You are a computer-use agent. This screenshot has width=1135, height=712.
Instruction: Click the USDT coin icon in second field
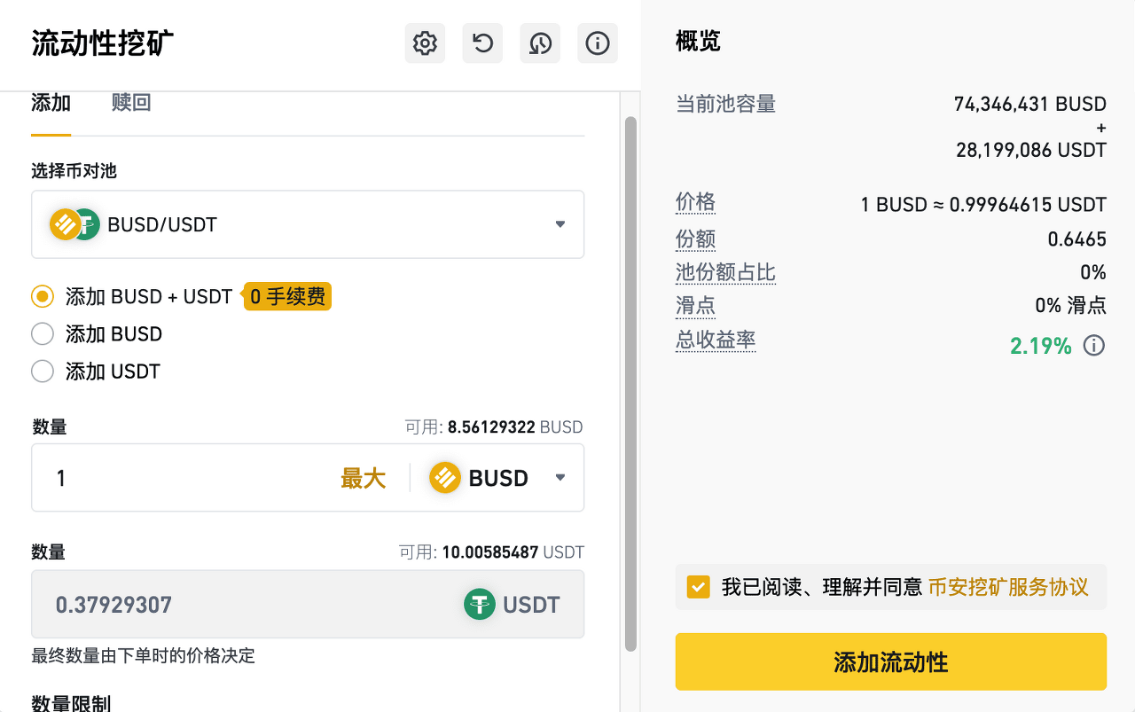pyautogui.click(x=480, y=605)
